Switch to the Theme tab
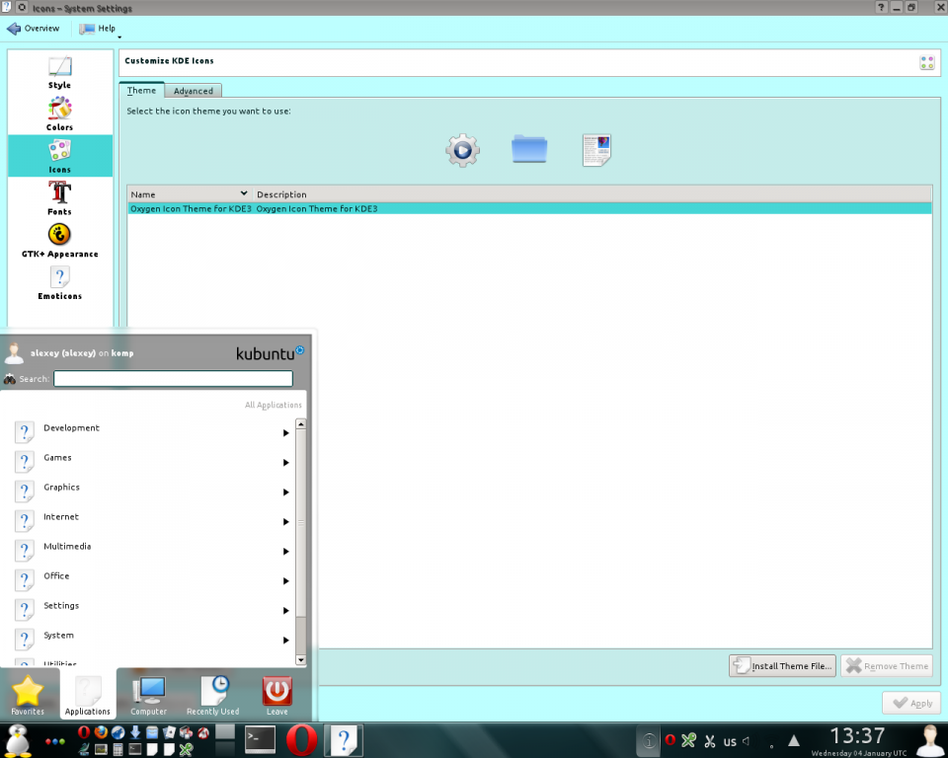 pyautogui.click(x=141, y=90)
